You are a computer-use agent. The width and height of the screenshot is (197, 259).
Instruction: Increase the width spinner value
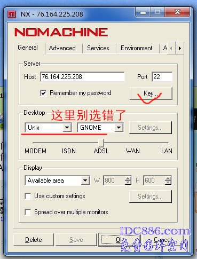pos(128,178)
